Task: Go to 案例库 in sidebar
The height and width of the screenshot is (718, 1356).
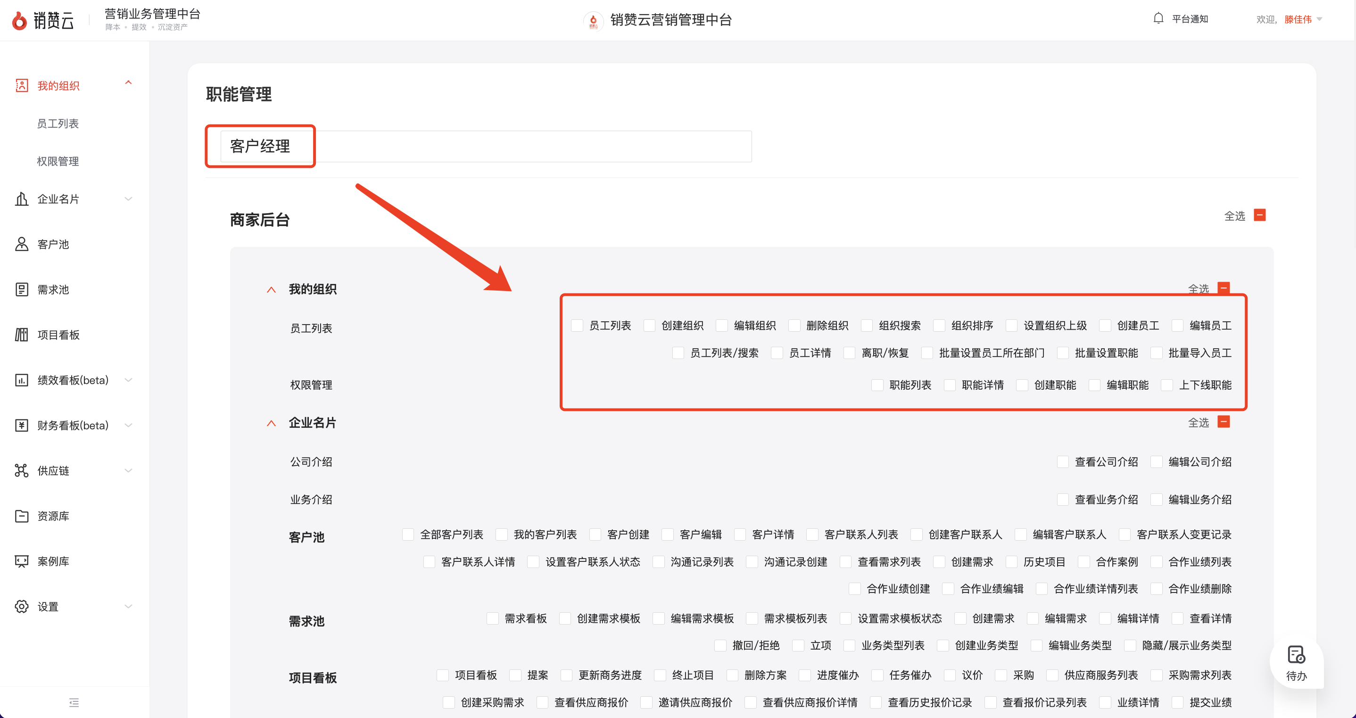Action: tap(53, 561)
